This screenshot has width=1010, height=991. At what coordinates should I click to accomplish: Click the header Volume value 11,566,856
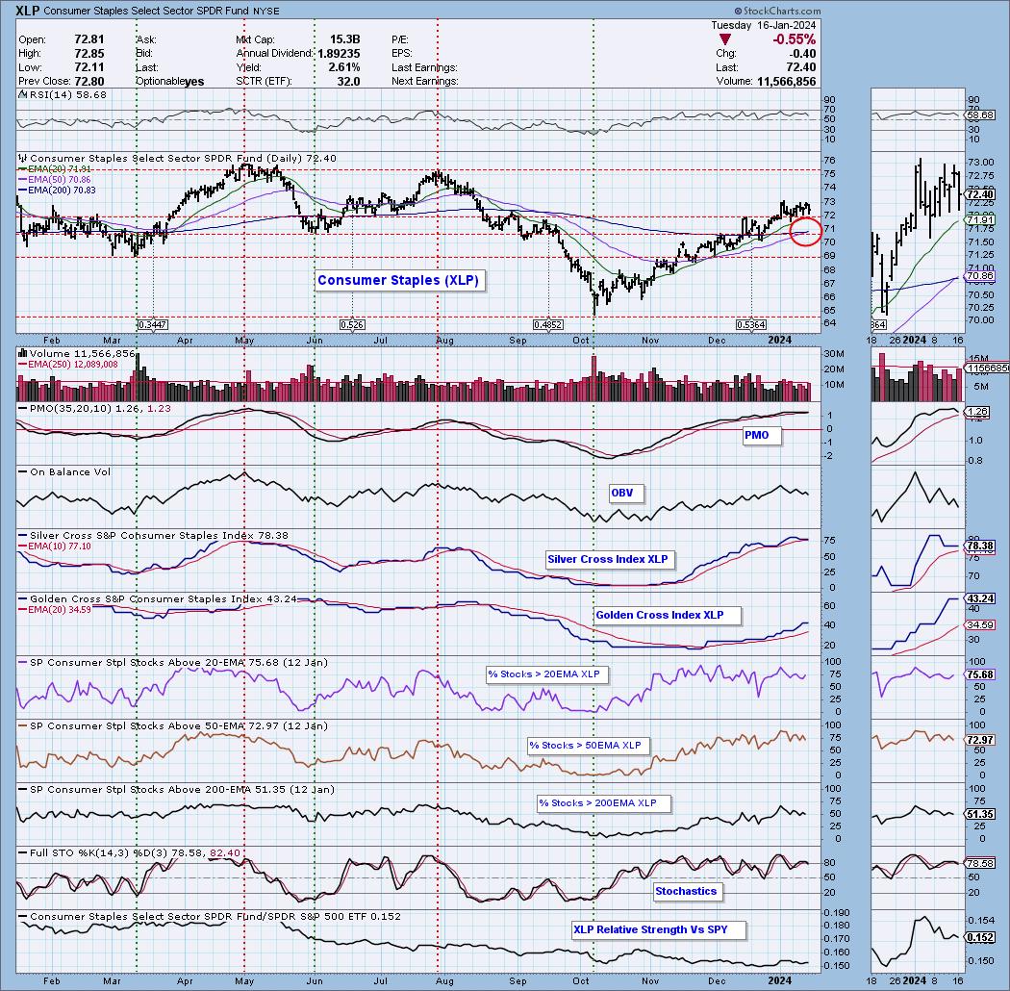[786, 81]
